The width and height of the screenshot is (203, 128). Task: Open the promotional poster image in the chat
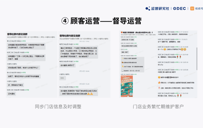[127, 86]
